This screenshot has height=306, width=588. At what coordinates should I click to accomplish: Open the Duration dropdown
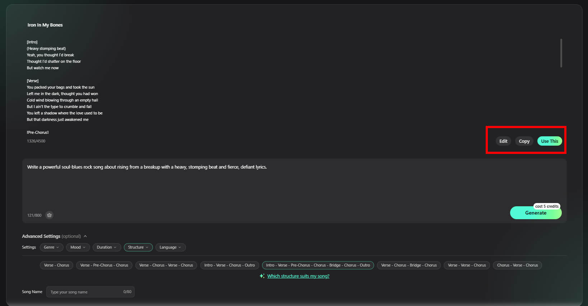(107, 247)
